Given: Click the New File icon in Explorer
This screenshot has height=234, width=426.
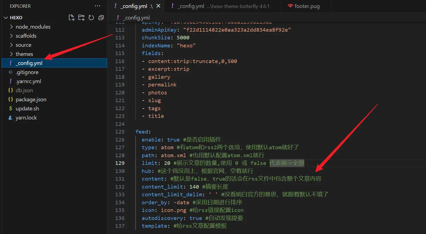Looking at the screenshot, I should 71,18.
